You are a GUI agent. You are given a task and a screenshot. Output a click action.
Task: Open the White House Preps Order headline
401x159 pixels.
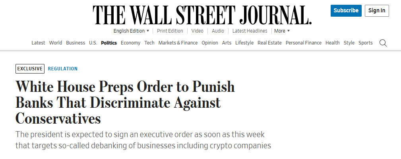(125, 103)
